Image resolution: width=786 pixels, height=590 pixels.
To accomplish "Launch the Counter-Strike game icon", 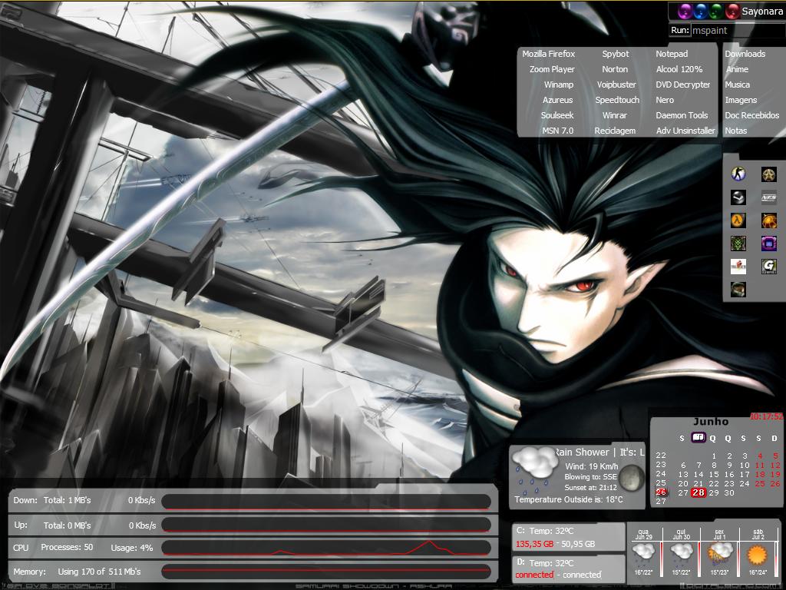I will [738, 174].
